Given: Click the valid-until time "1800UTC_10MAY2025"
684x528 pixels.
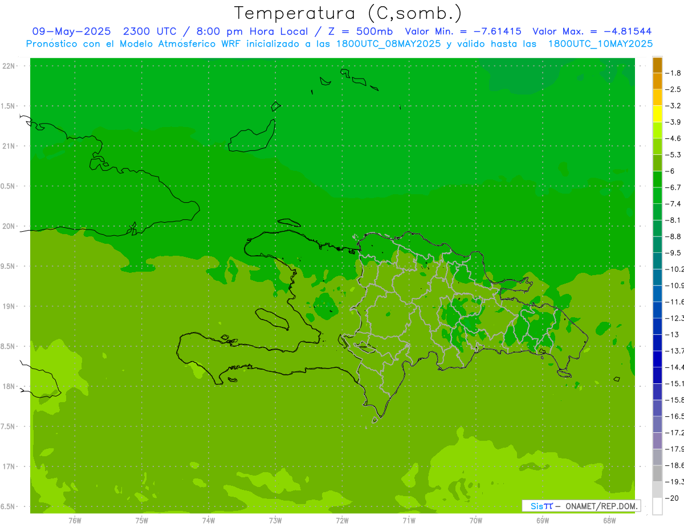Looking at the screenshot, I should [600, 43].
